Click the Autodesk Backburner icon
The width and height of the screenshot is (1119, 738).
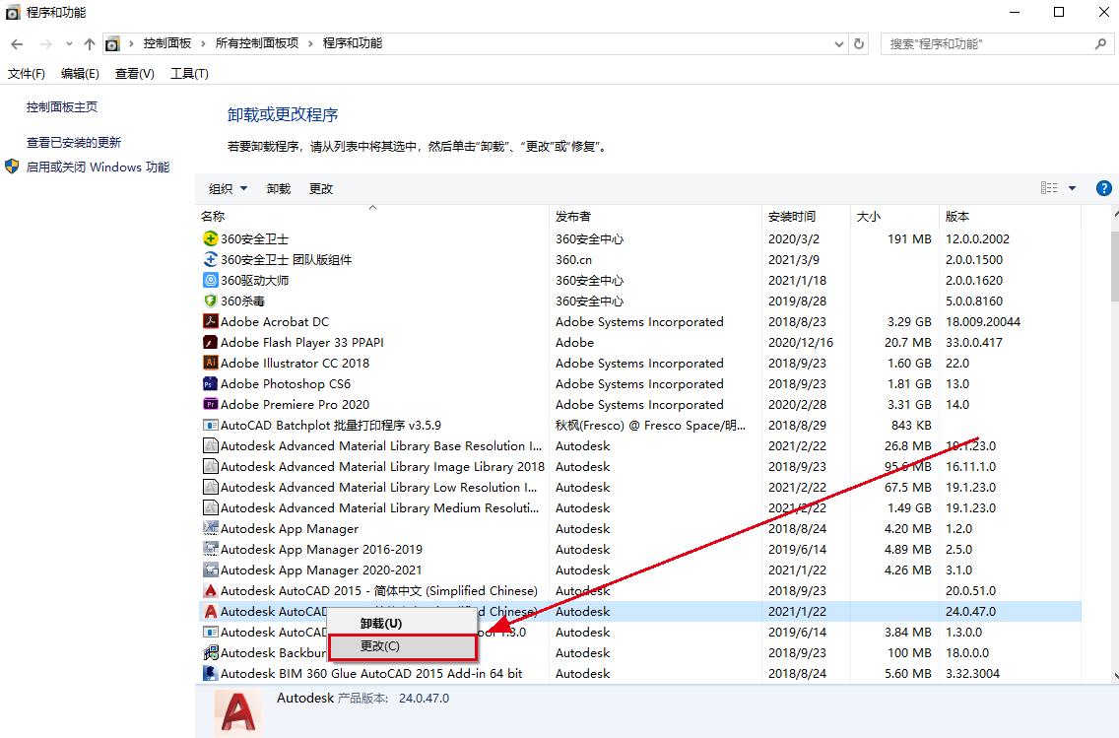coord(211,652)
